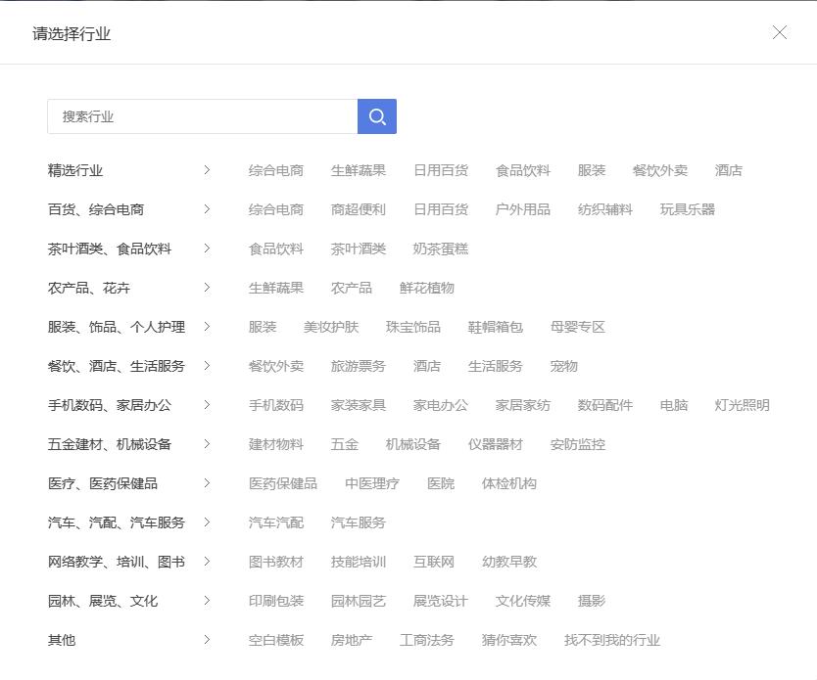This screenshot has width=817, height=680.
Task: Select the 综合电商 industry
Action: [274, 169]
